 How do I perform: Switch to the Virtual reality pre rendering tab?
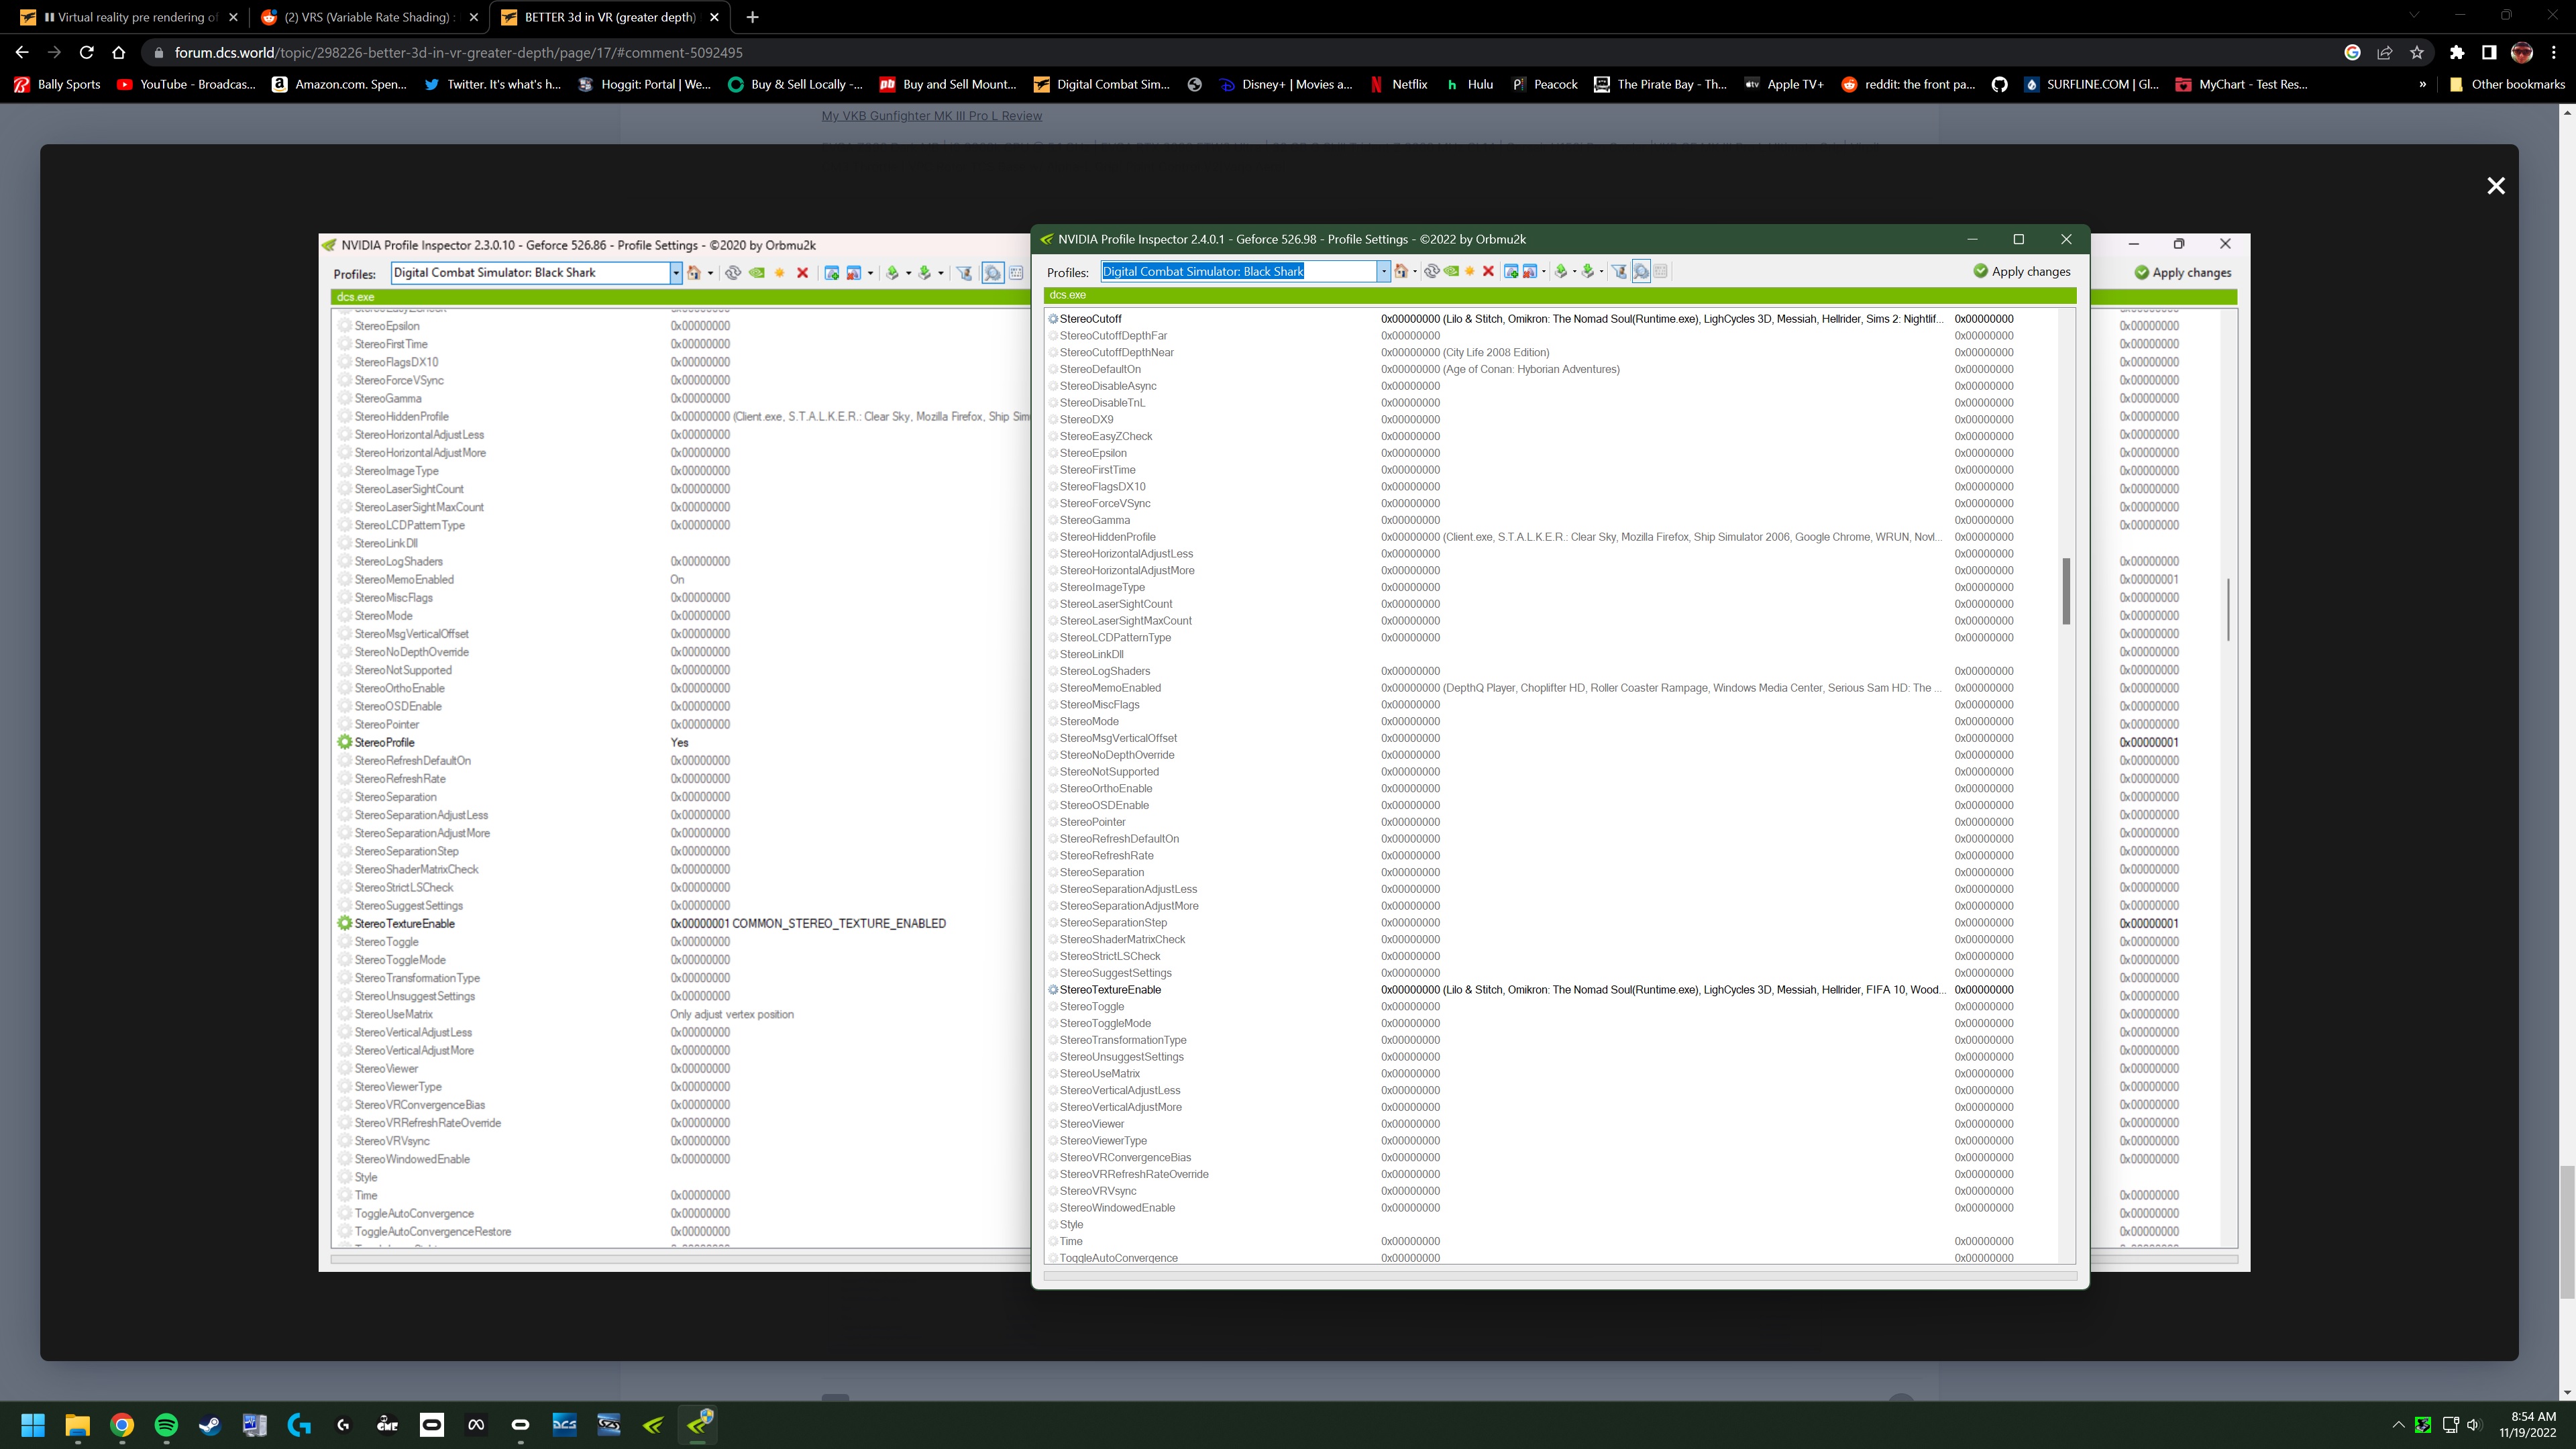click(129, 17)
